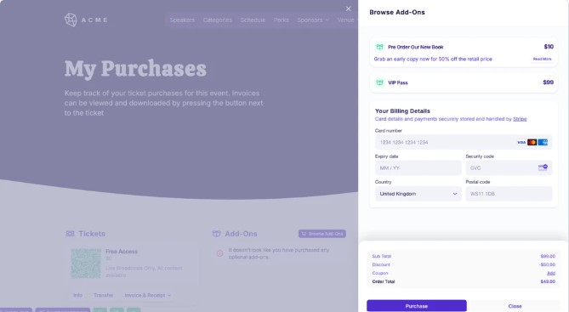569x312 pixels.
Task: Expand the Sponsors menu in the navigation
Action: coord(313,20)
